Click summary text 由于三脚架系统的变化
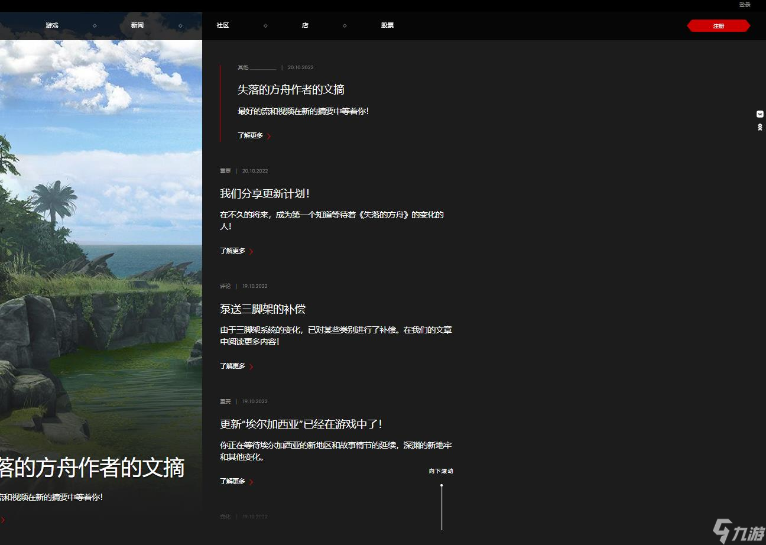 pyautogui.click(x=336, y=336)
